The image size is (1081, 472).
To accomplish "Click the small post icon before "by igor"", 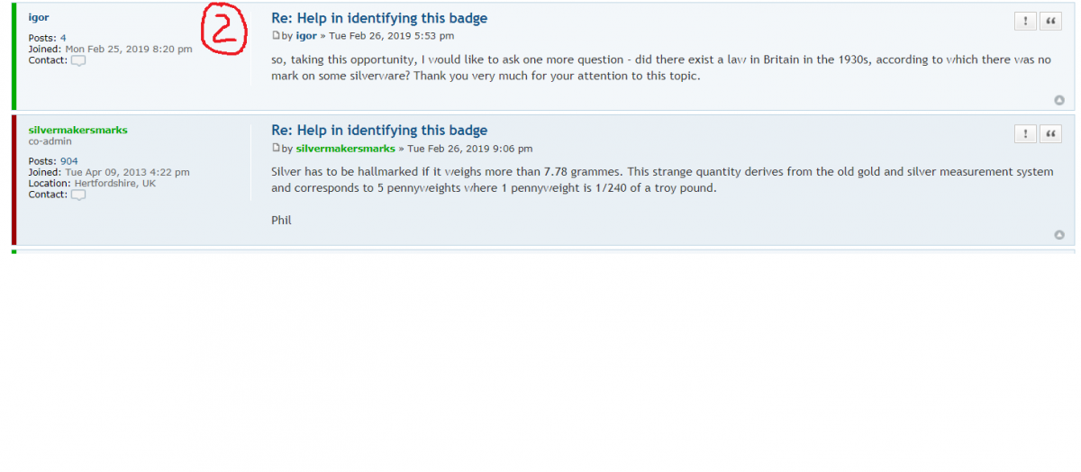I will (x=276, y=36).
